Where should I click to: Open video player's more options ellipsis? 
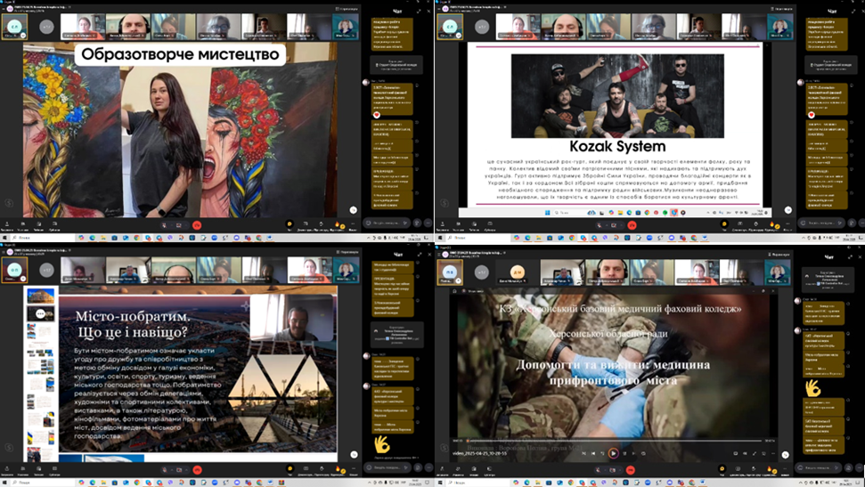pyautogui.click(x=773, y=453)
